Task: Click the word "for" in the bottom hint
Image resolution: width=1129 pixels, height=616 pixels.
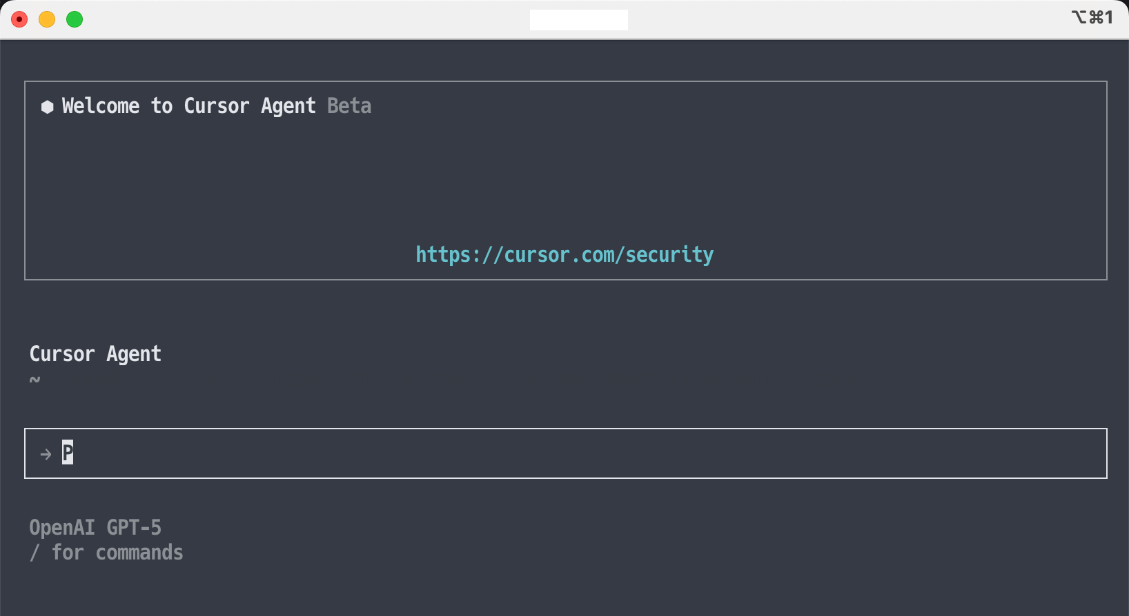Action: click(x=68, y=553)
